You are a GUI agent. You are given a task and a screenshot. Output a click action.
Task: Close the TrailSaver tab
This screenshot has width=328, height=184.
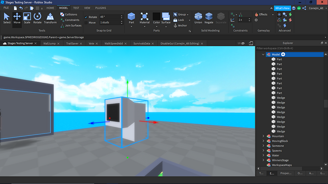point(81,44)
